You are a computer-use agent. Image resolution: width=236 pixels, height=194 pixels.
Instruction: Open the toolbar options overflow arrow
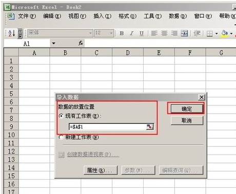20,33
